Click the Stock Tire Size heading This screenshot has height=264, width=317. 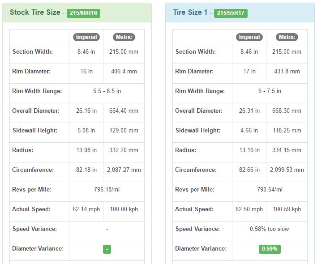tap(34, 13)
